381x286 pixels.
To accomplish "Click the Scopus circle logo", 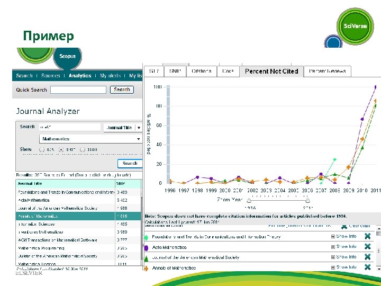I will pyautogui.click(x=67, y=56).
